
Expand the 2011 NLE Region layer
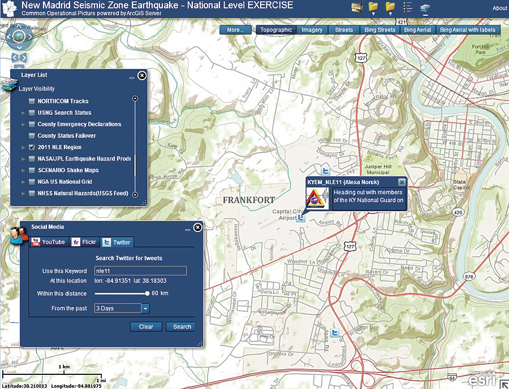coord(23,147)
